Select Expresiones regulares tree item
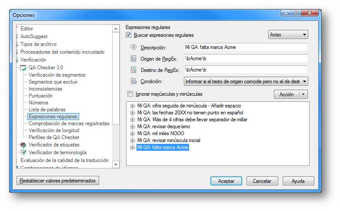The height and width of the screenshot is (211, 340). (x=53, y=117)
